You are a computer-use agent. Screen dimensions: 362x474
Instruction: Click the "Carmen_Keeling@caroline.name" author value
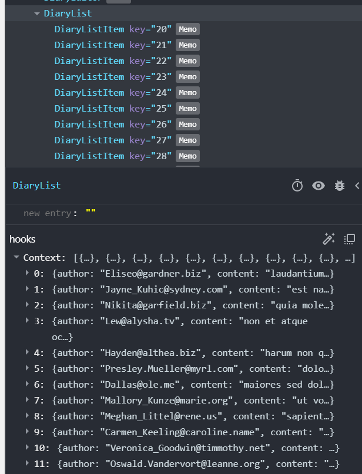pyautogui.click(x=180, y=432)
